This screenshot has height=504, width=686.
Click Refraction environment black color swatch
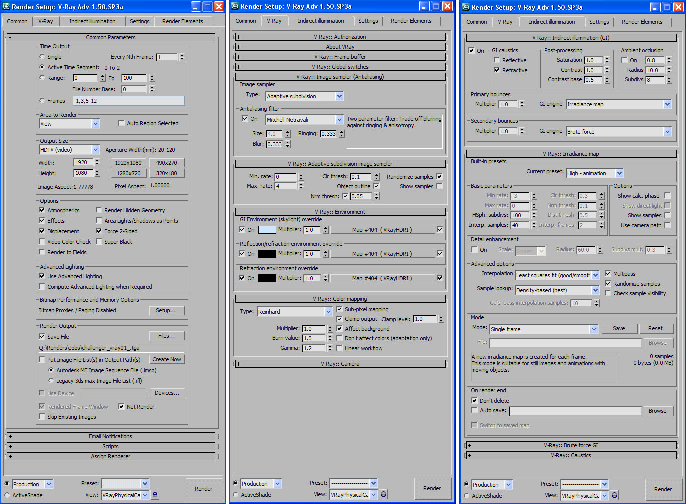(x=267, y=278)
